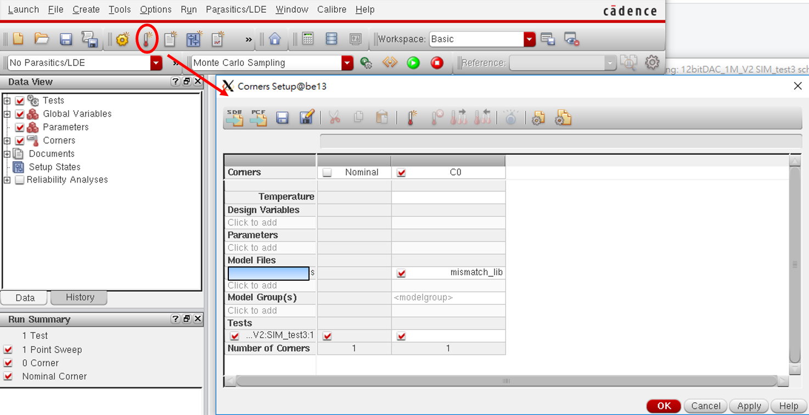This screenshot has width=809, height=415.
Task: Click the Corners Setup vertical scrollbar
Action: point(795,264)
